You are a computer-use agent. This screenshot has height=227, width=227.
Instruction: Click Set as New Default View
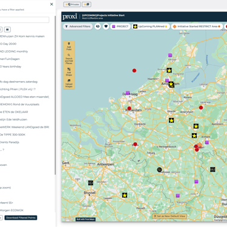(169, 216)
